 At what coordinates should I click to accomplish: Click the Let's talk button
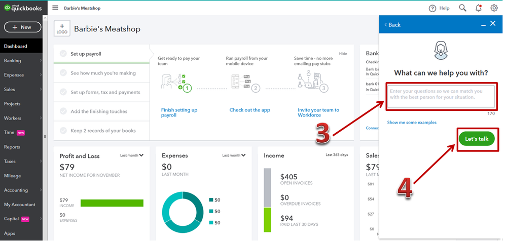pos(477,139)
